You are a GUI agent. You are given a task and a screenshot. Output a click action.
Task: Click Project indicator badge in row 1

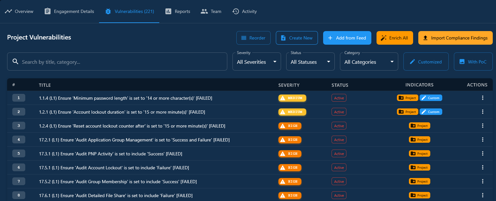point(408,98)
